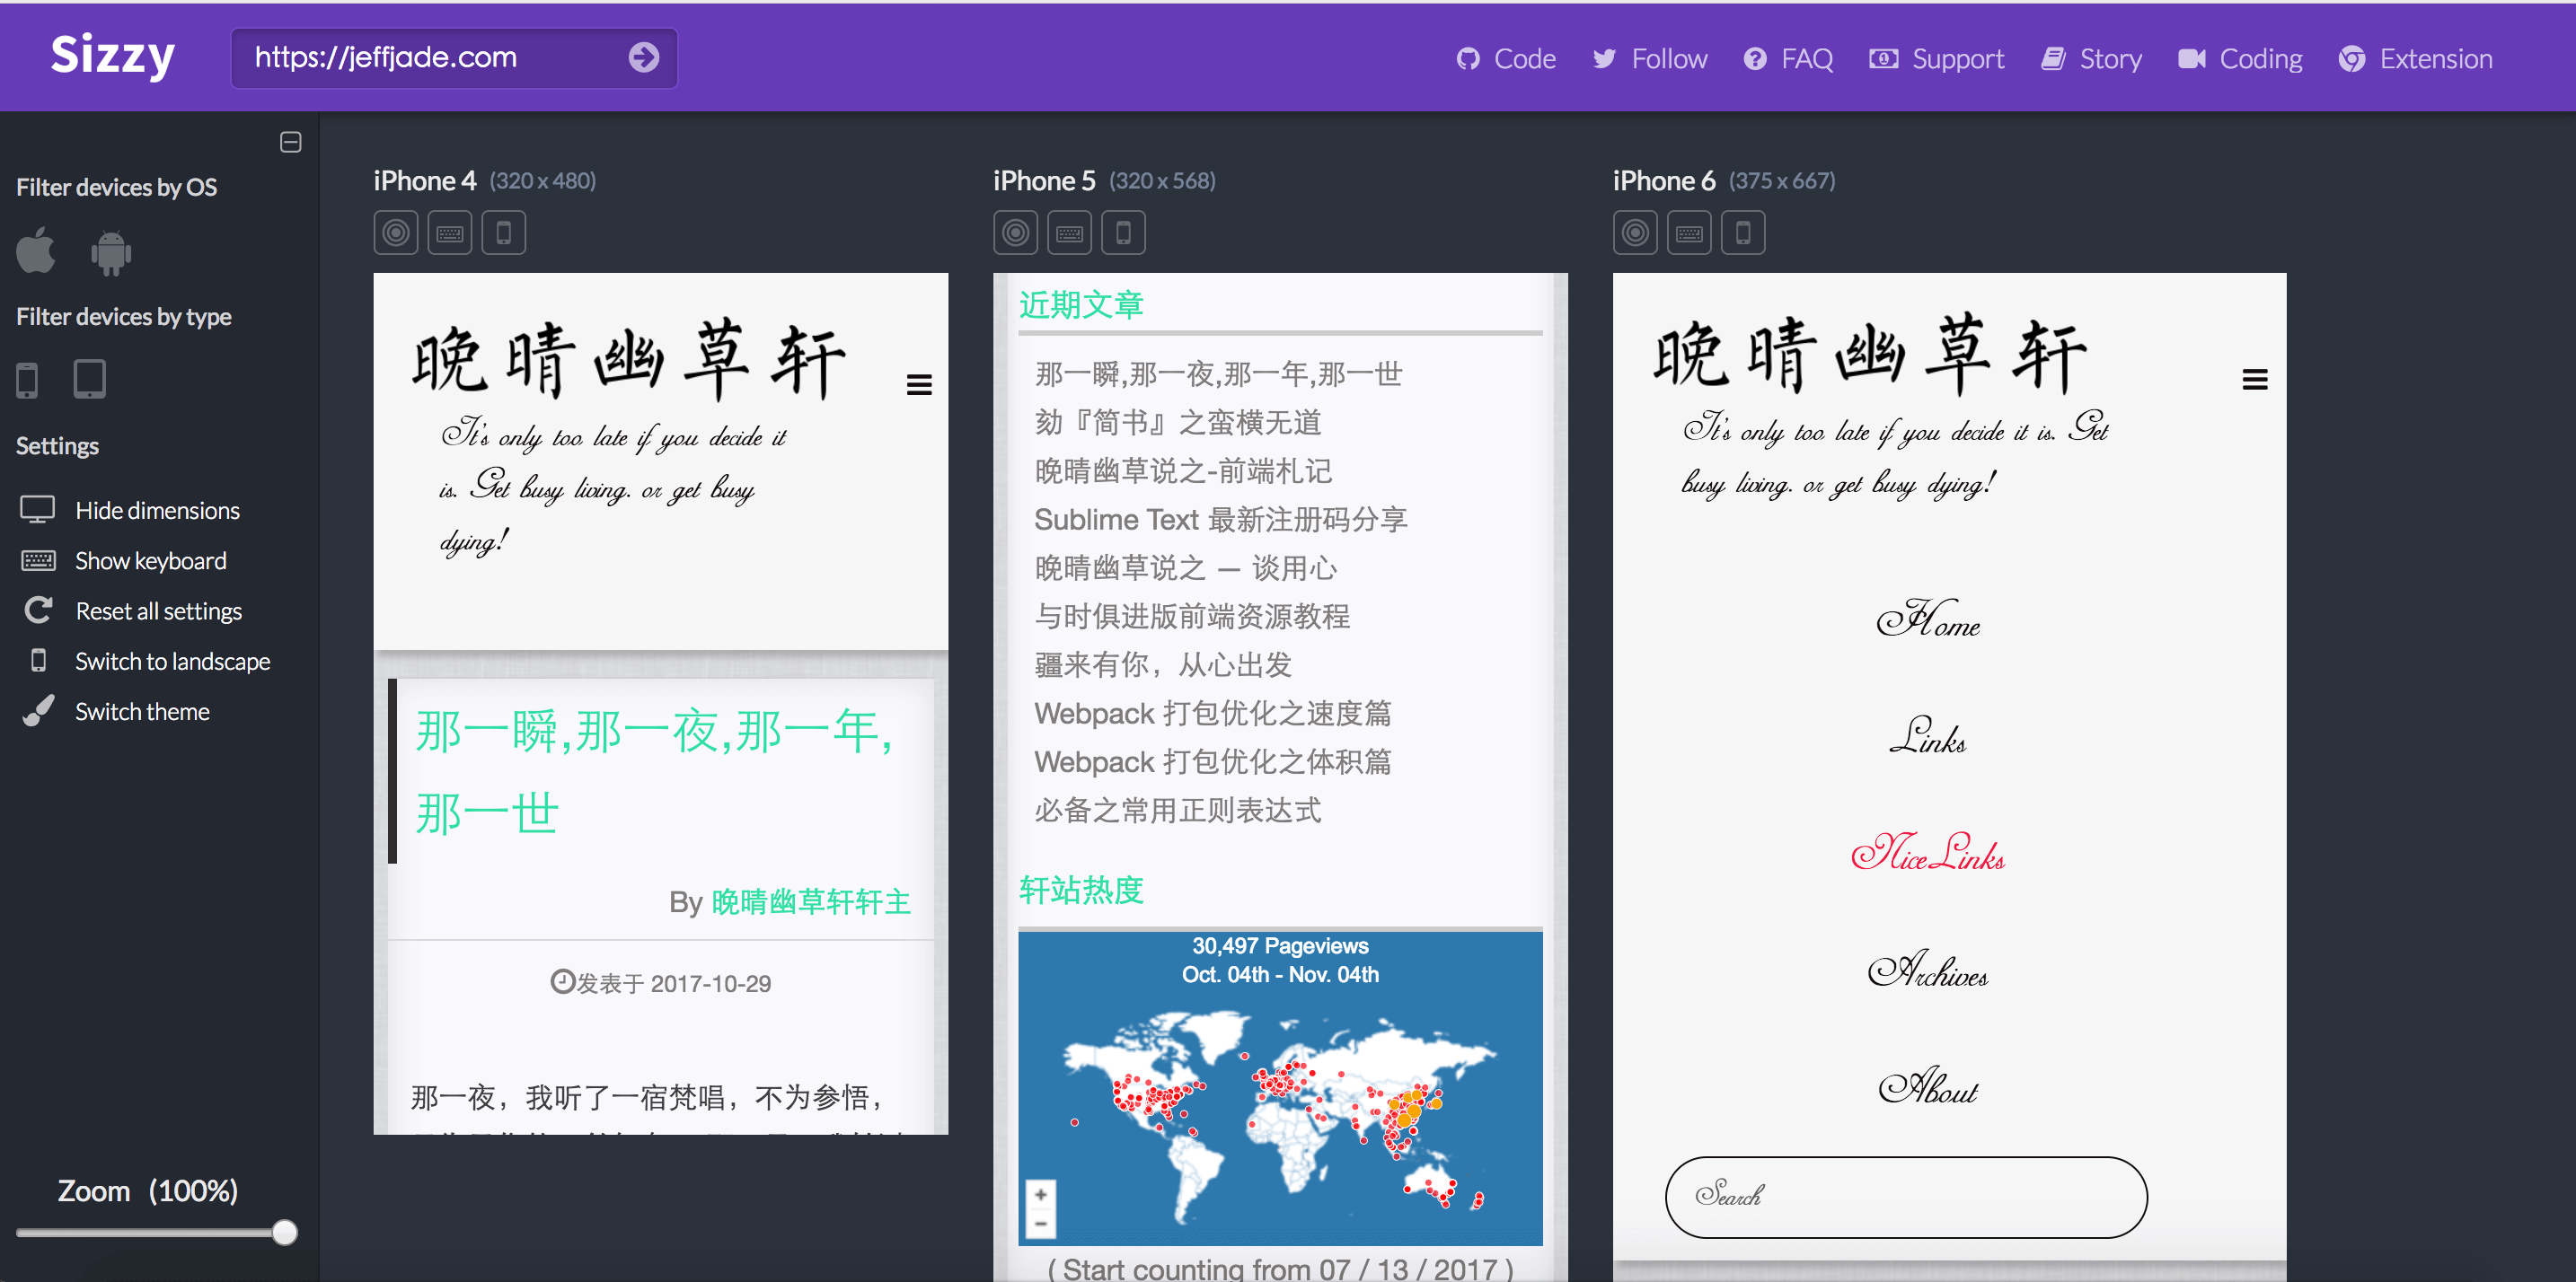Image resolution: width=2576 pixels, height=1282 pixels.
Task: Click Switch to landscape
Action: pyautogui.click(x=172, y=662)
